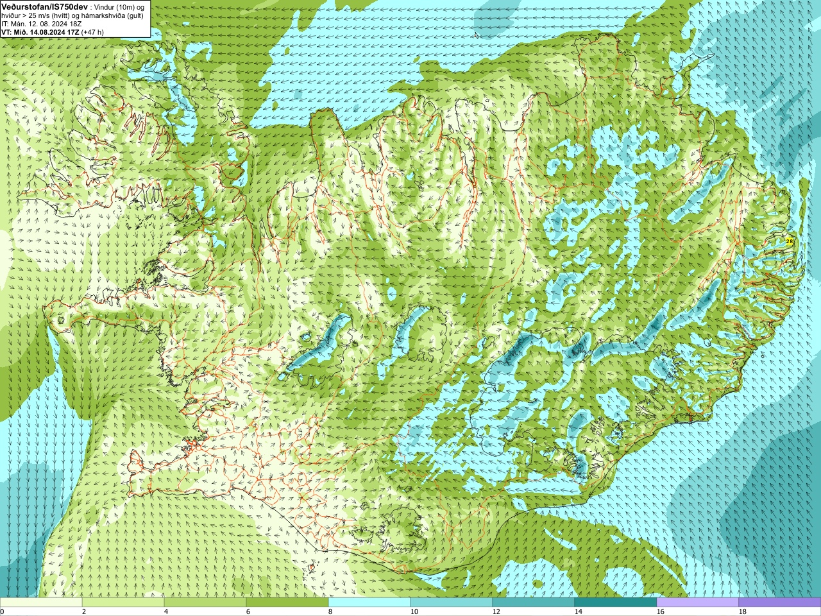Click the 10–12 m/s turquoise legend swatch

[452, 603]
